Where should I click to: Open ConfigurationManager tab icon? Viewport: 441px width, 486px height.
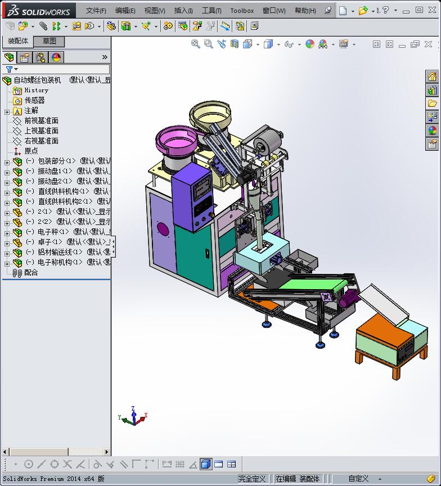click(x=40, y=57)
